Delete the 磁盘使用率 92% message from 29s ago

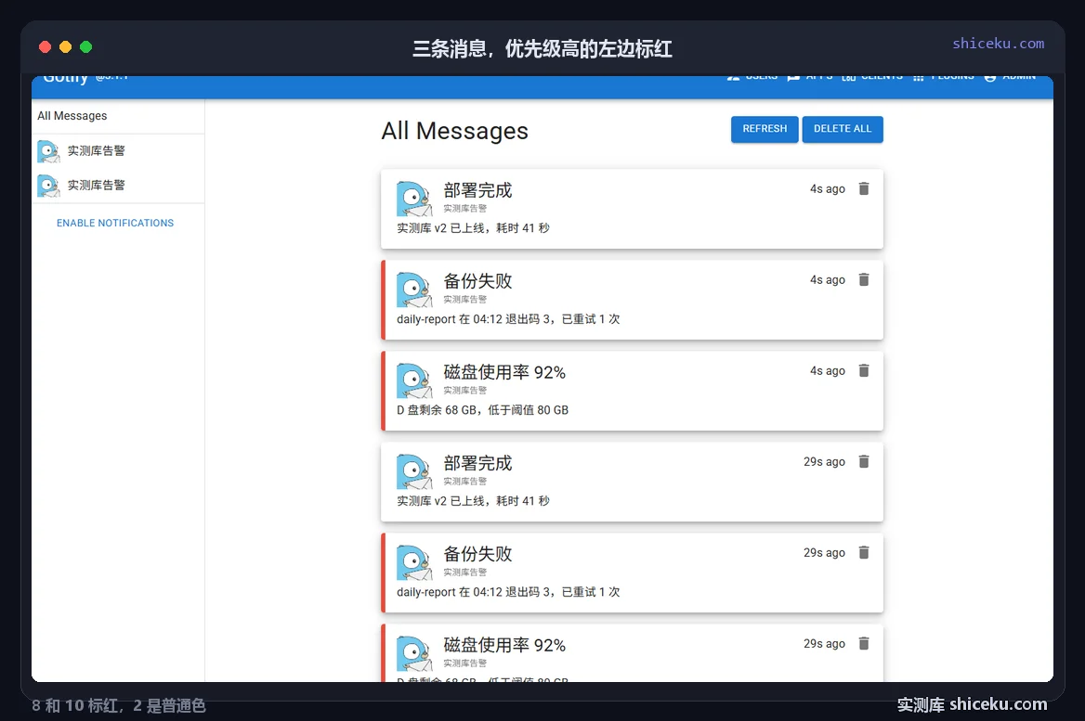point(864,644)
